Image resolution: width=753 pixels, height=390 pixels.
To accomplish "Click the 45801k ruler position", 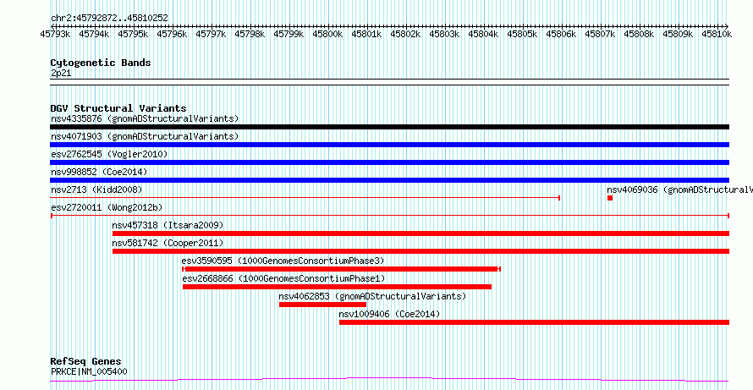I will click(x=367, y=34).
